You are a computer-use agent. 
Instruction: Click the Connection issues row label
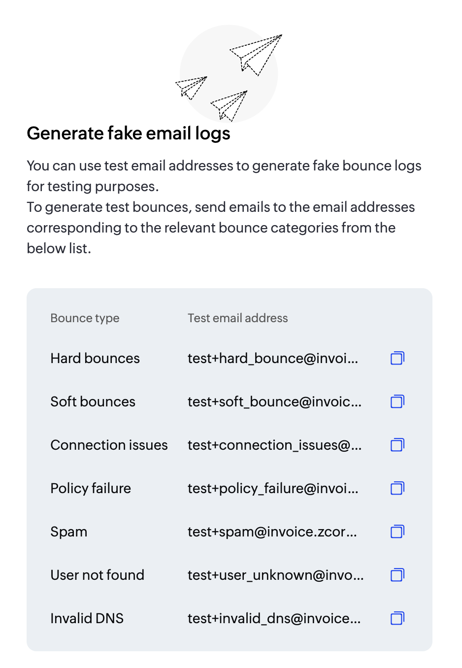pos(109,445)
